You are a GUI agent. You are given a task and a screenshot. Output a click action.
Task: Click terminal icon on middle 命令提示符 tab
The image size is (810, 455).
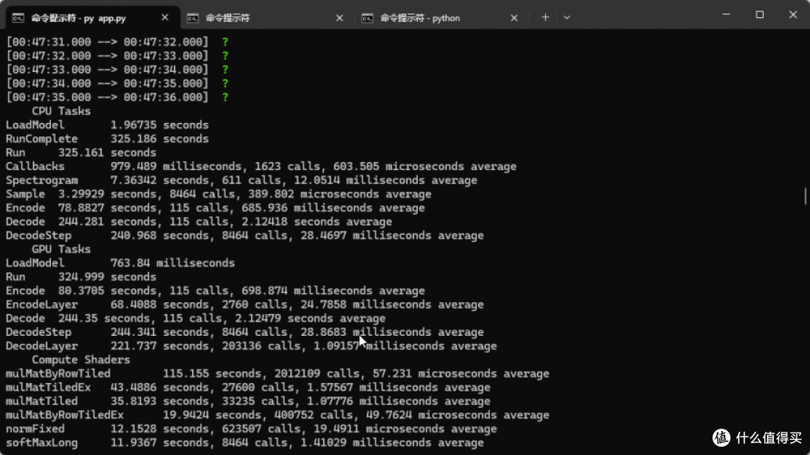[x=193, y=18]
